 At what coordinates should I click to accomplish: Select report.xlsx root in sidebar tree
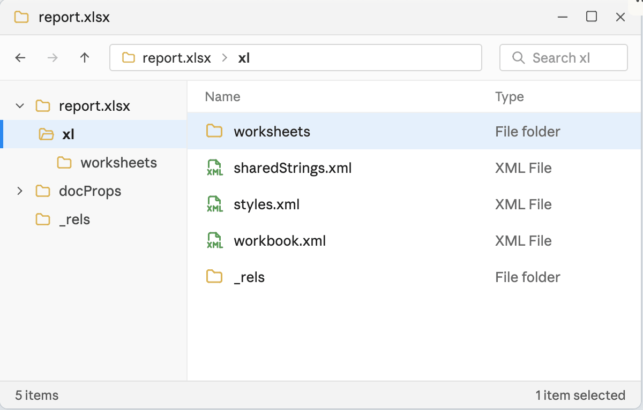pyautogui.click(x=94, y=106)
